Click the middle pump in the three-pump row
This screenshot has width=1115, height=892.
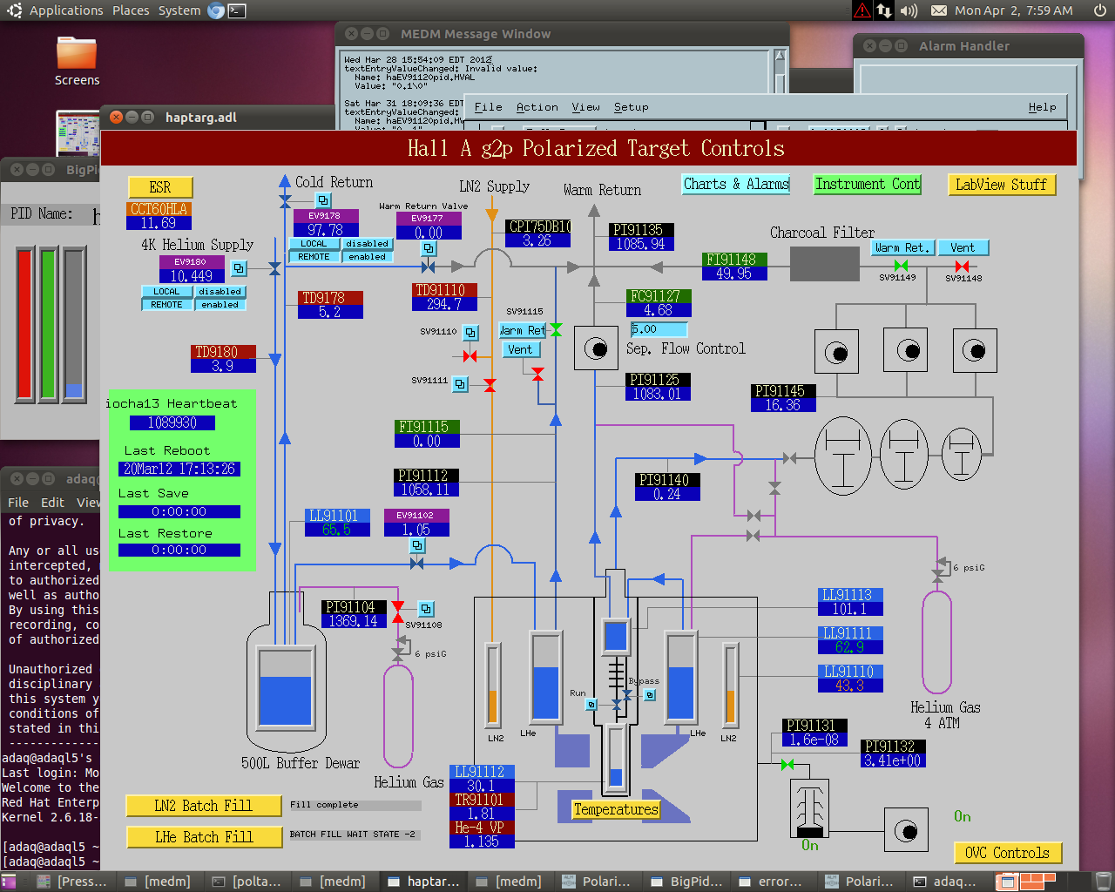(905, 350)
